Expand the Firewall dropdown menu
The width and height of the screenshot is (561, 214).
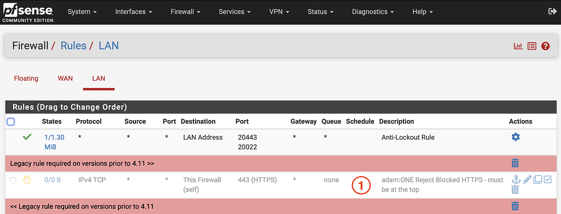[185, 12]
